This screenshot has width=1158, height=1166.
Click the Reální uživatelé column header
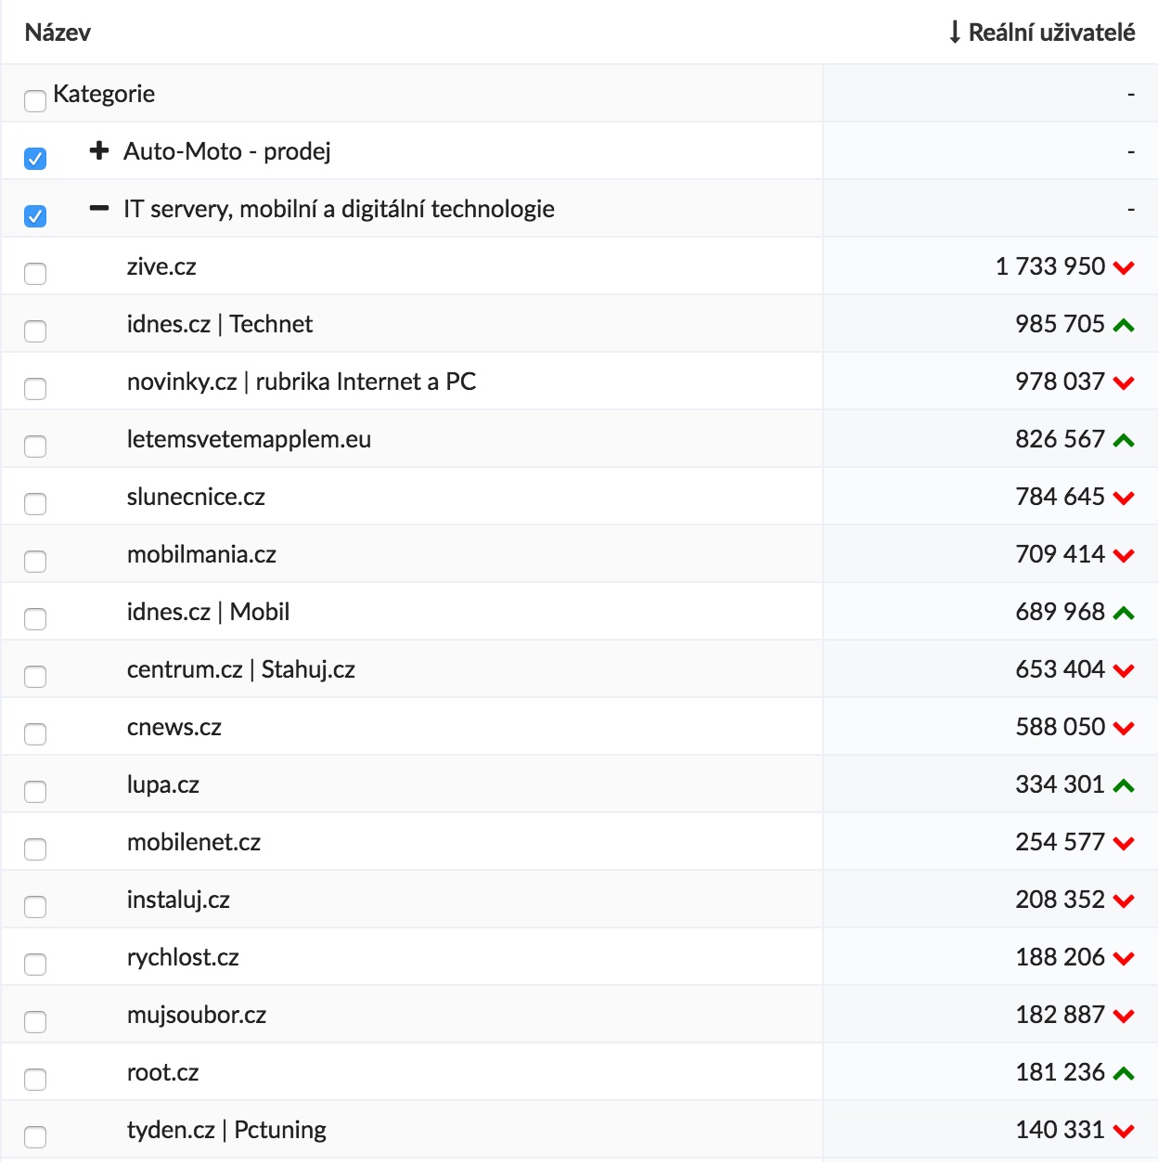coord(1051,32)
